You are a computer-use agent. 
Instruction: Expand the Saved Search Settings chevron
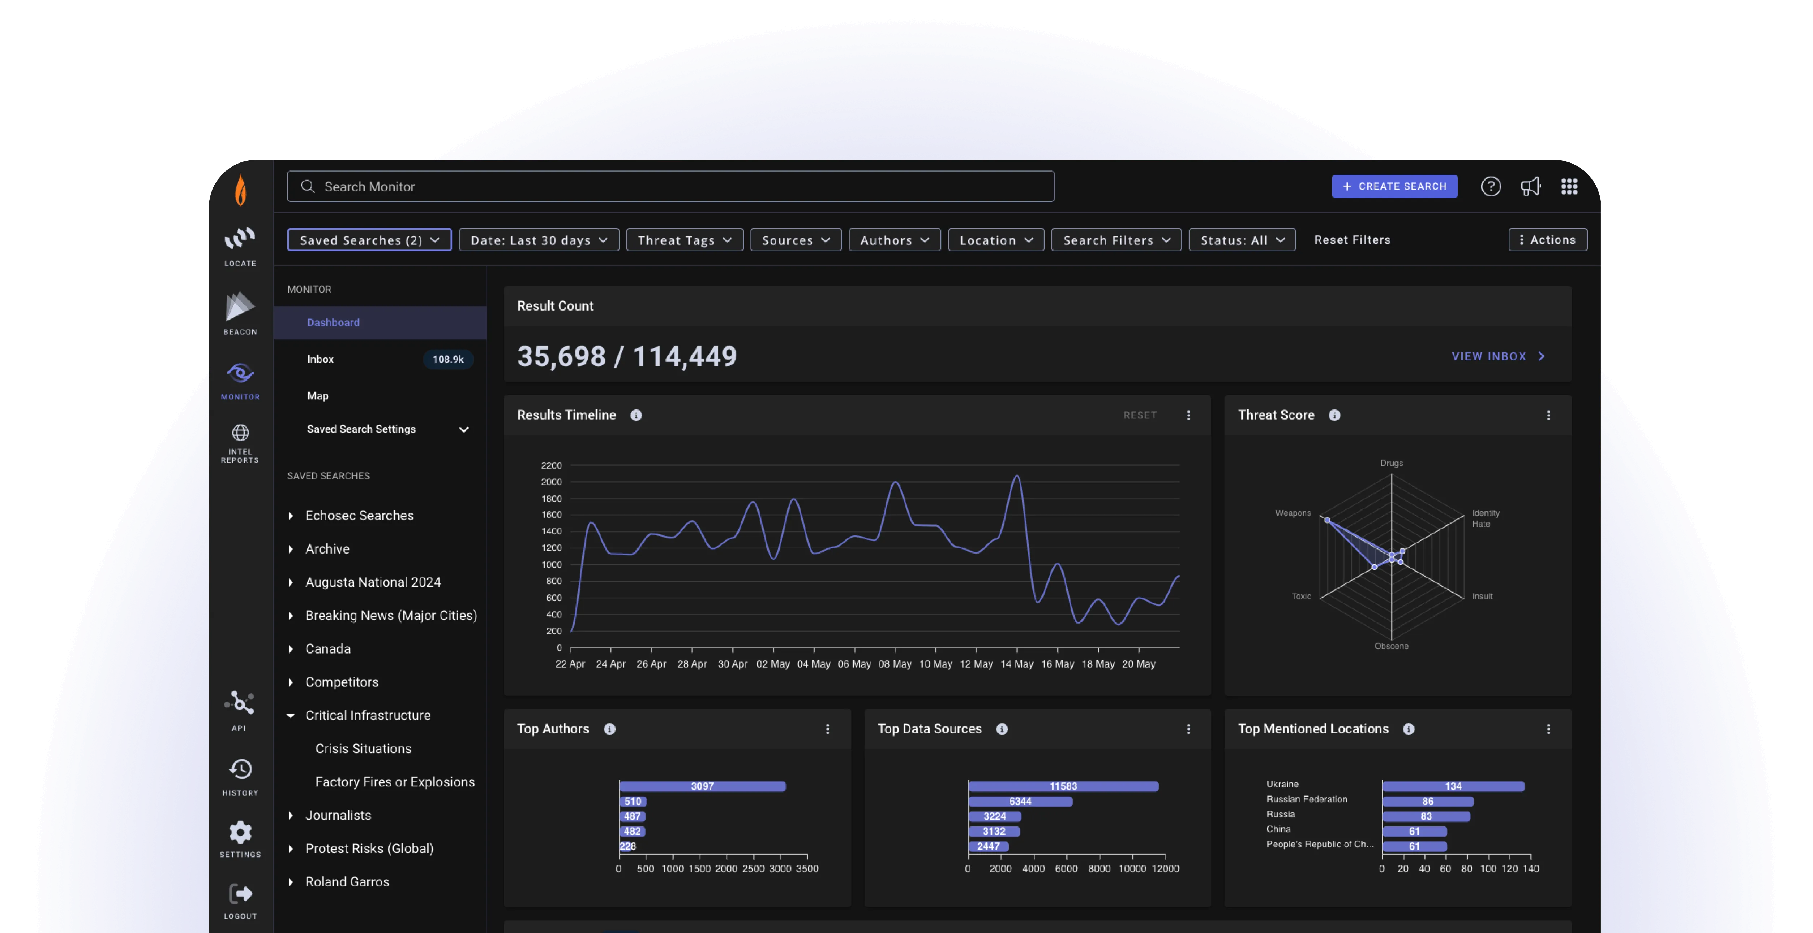coord(463,430)
